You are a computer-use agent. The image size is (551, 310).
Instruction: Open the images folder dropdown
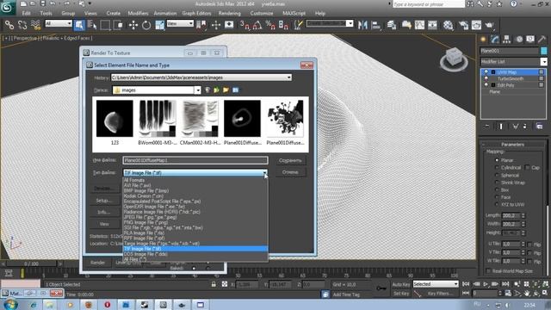point(197,90)
